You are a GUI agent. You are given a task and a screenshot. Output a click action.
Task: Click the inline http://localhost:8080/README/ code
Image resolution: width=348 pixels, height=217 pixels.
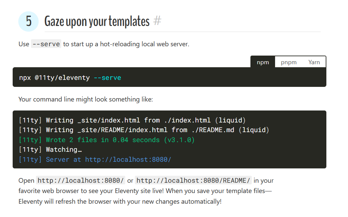(x=193, y=180)
